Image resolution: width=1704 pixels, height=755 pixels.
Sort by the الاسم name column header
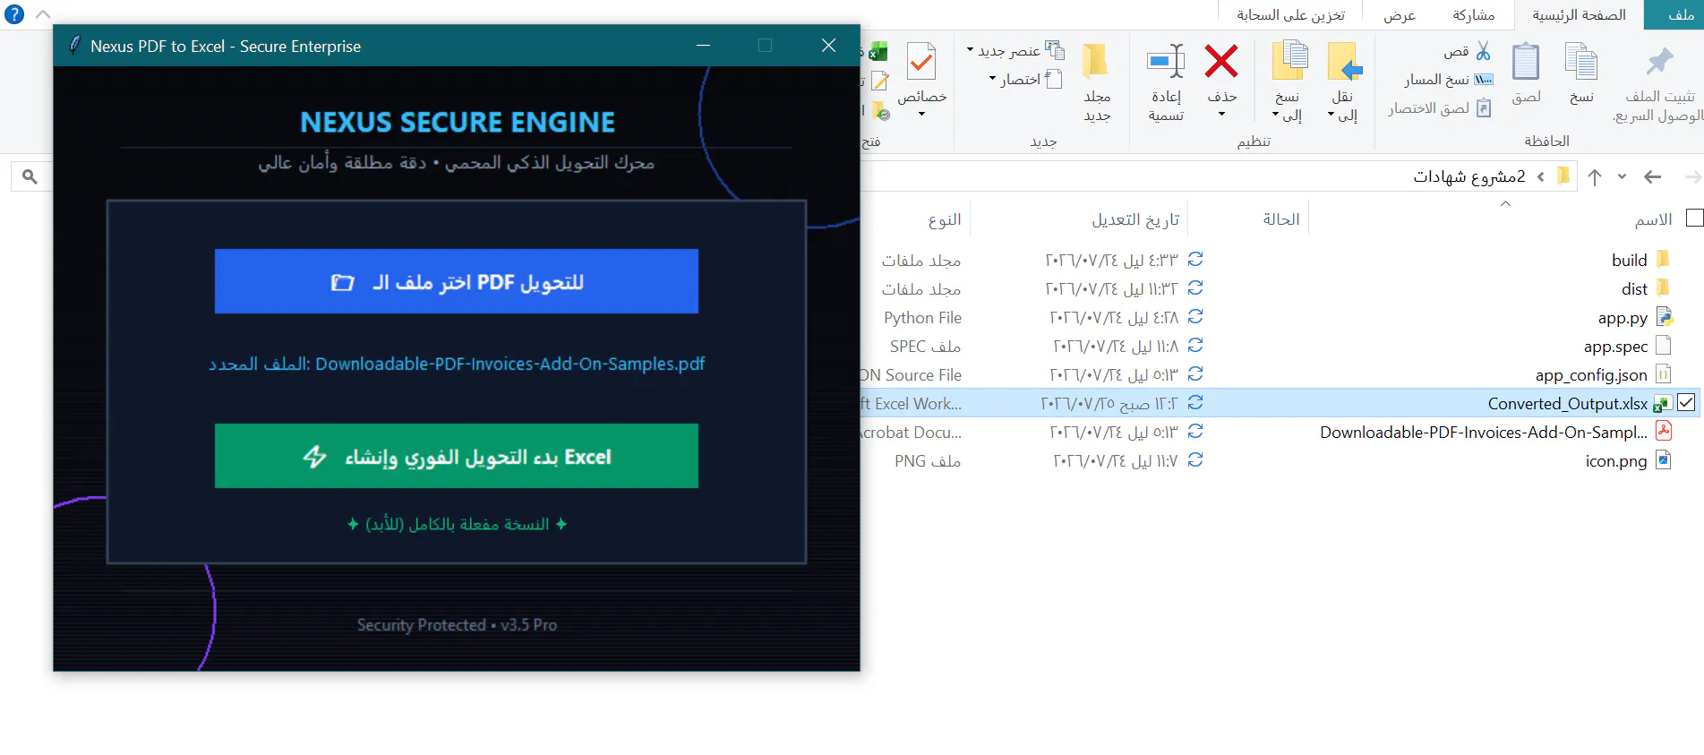[1653, 219]
